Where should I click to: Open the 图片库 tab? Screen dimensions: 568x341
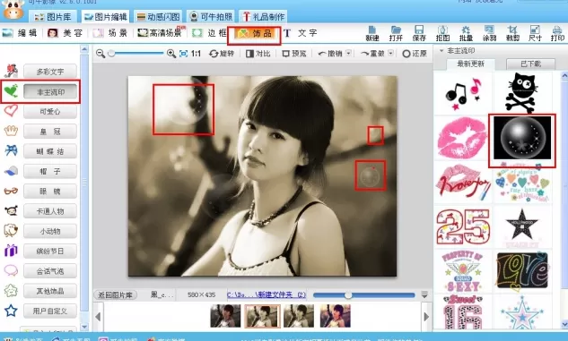point(53,17)
